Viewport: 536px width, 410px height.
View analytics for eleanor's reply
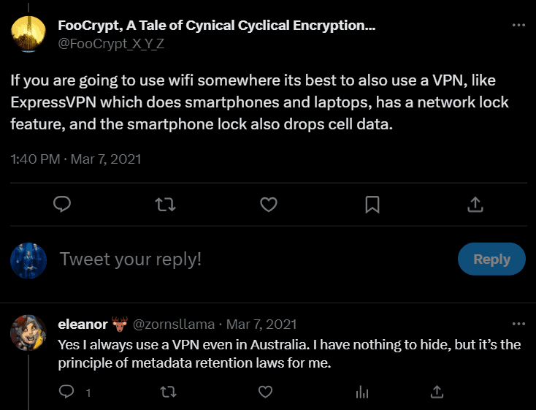(361, 392)
